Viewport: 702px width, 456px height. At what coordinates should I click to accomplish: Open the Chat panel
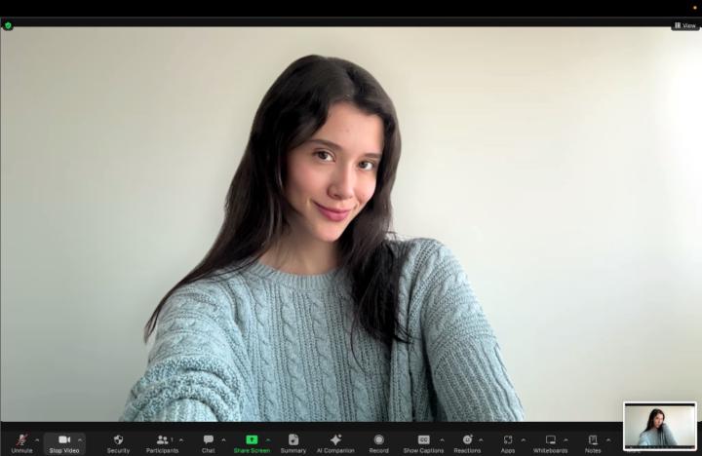point(209,443)
